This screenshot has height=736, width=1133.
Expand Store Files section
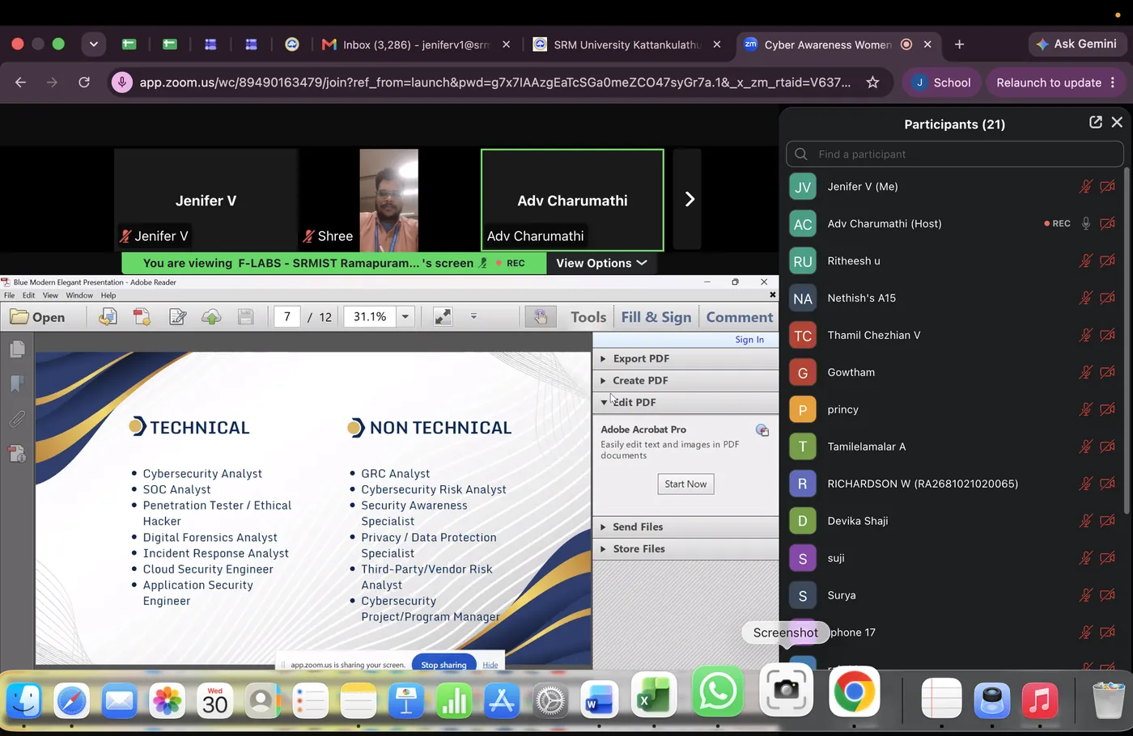(x=685, y=548)
